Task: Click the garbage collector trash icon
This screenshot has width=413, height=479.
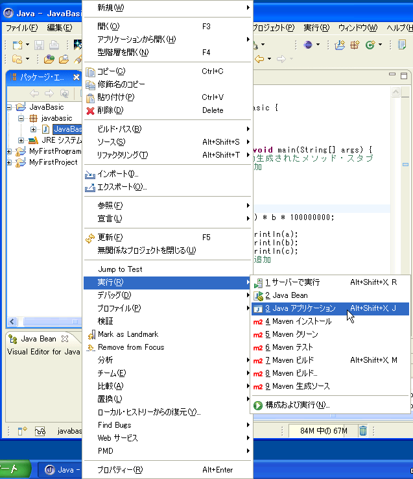Action: point(363,431)
